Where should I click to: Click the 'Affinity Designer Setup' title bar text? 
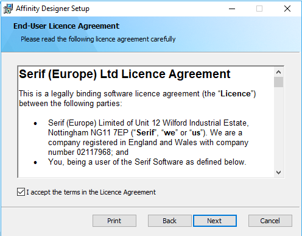(52, 9)
